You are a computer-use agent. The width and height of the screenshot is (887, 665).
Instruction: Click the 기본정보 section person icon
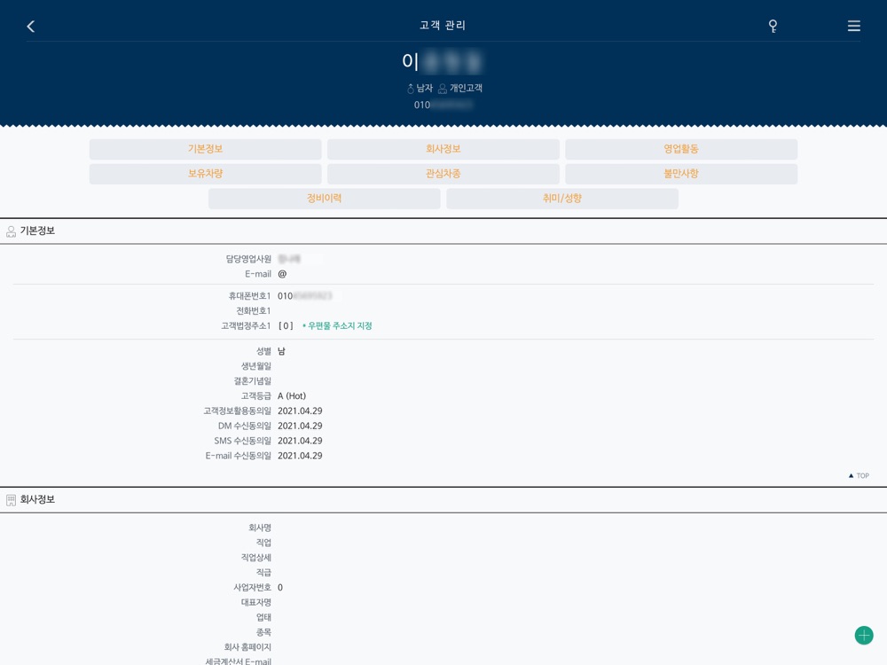pos(12,231)
